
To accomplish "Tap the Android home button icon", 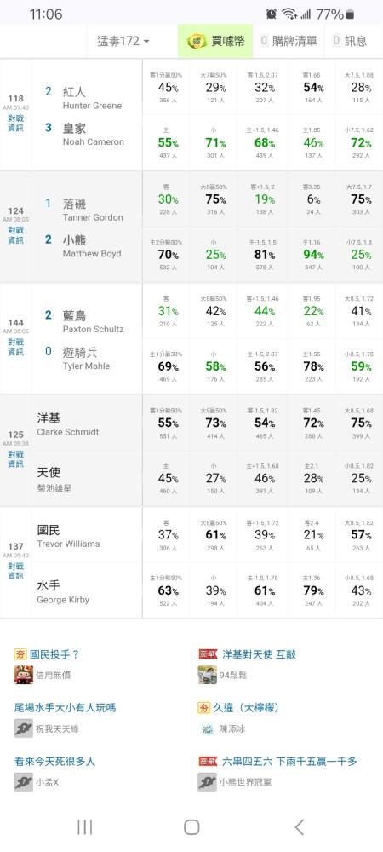I will 191,827.
